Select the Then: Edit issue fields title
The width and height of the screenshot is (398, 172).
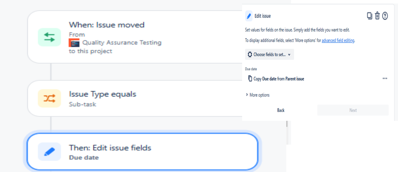point(110,148)
